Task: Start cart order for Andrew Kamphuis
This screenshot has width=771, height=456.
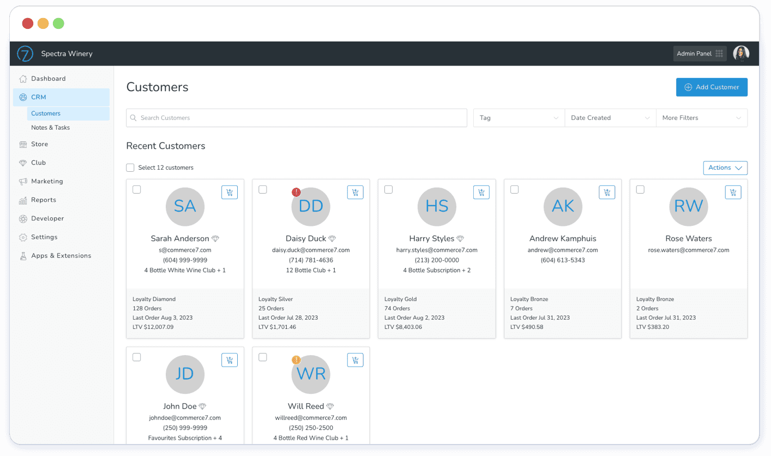Action: pos(607,192)
